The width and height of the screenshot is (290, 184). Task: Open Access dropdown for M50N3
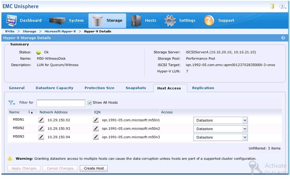click(220, 137)
